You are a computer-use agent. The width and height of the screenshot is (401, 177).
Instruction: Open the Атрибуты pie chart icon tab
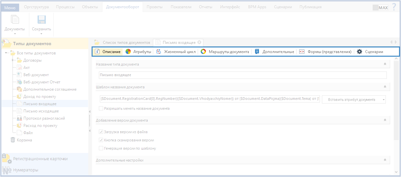129,52
